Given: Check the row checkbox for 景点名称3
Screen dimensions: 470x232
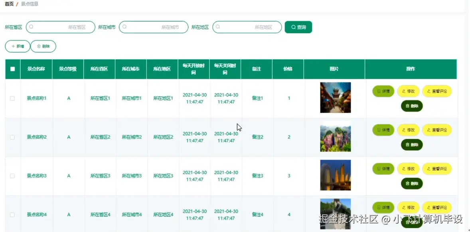Looking at the screenshot, I should [x=12, y=176].
